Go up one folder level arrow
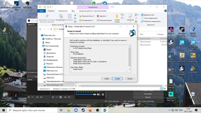The width and height of the screenshot is (201, 113). (51, 29)
